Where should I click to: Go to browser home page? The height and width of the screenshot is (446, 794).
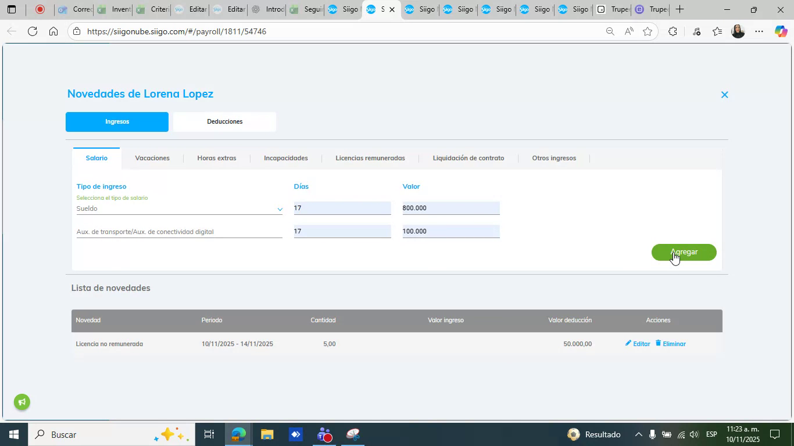pos(53,31)
